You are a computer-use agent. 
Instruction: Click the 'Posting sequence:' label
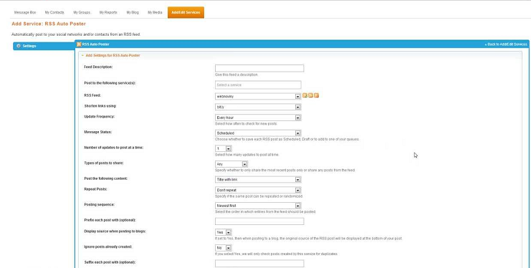(x=99, y=205)
